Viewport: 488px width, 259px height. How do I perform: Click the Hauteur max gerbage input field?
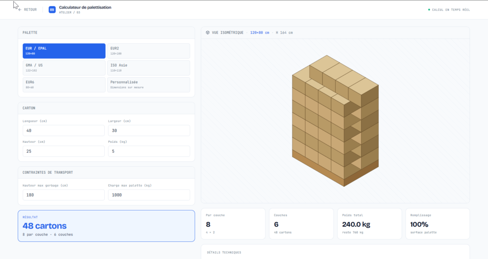point(63,195)
